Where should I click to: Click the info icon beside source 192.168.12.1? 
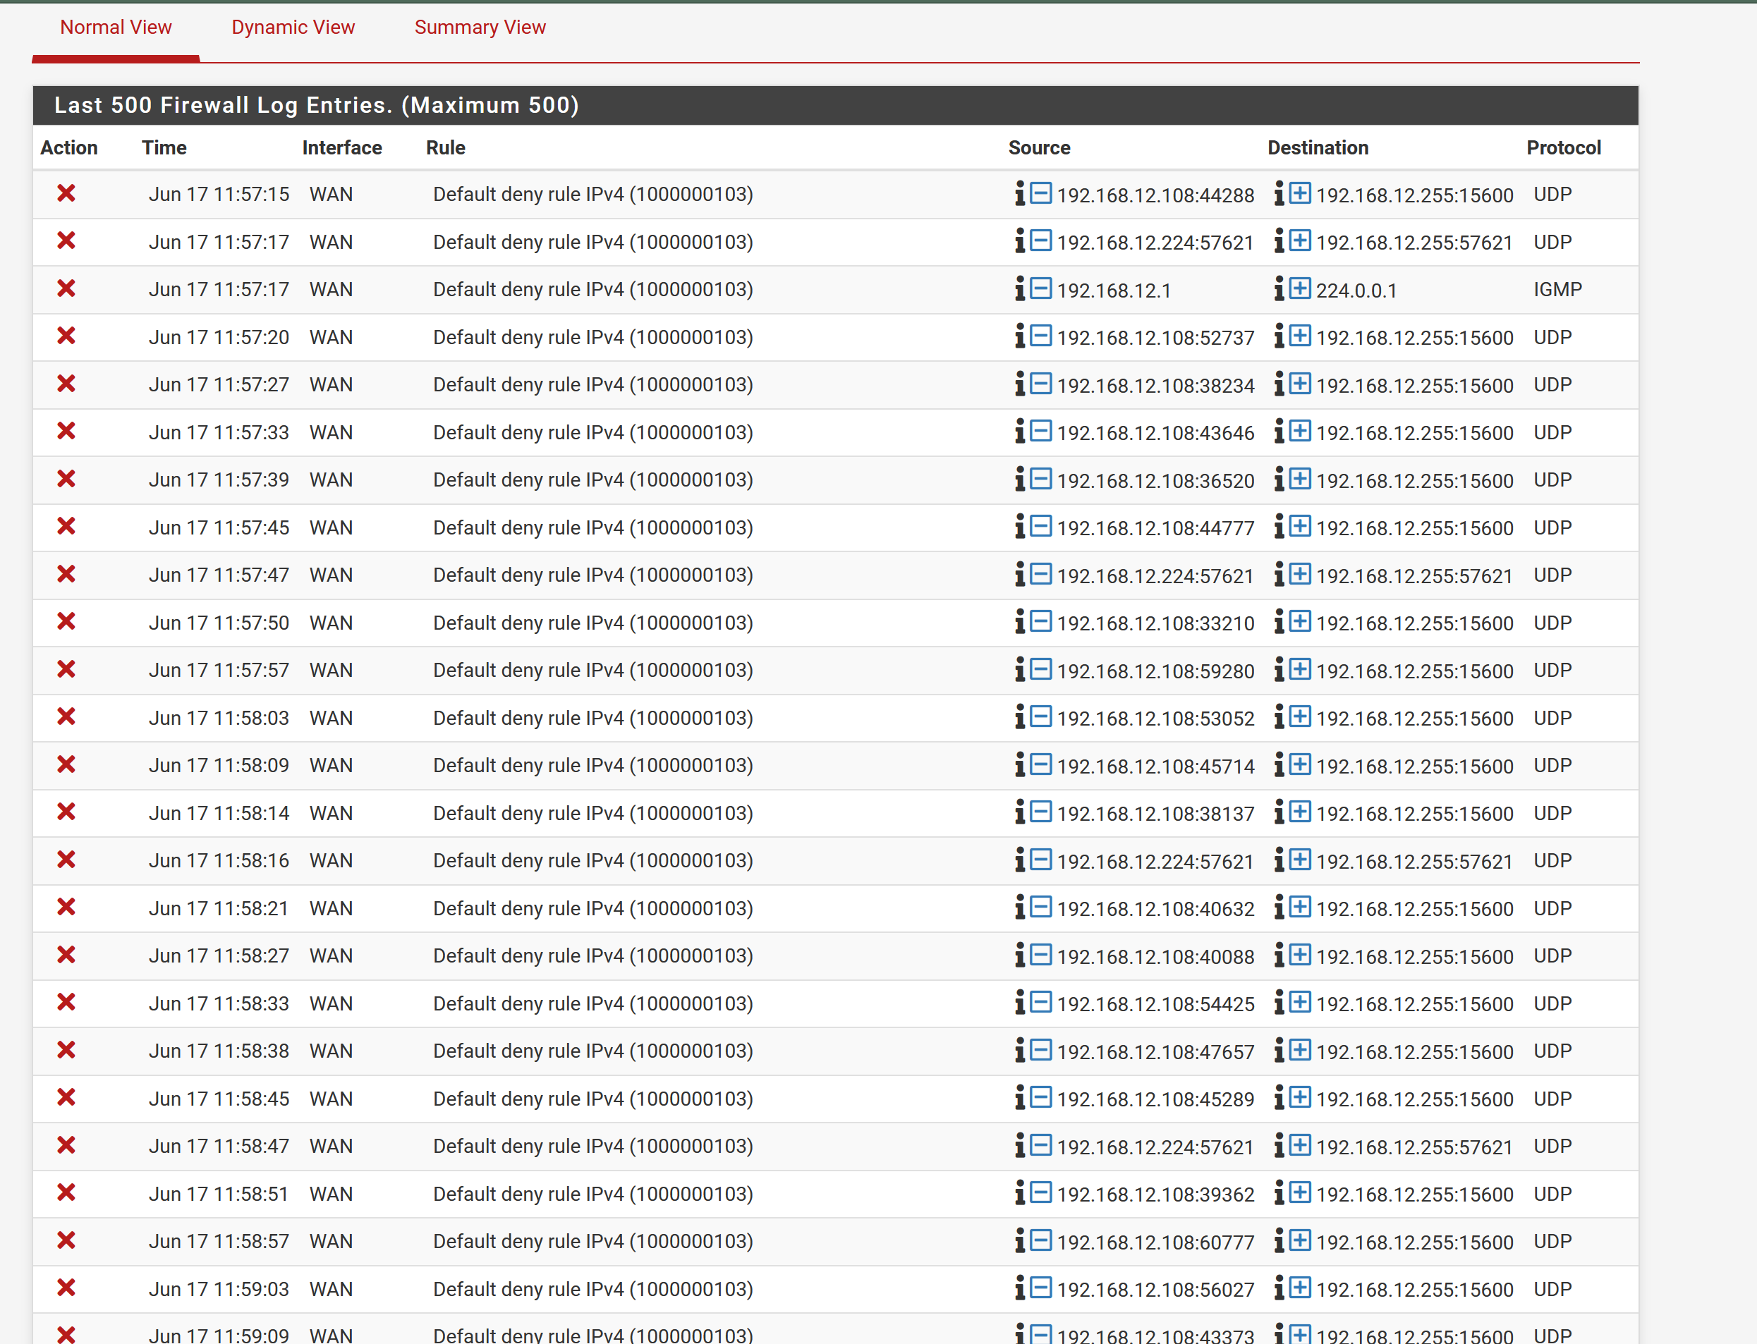pos(1019,289)
